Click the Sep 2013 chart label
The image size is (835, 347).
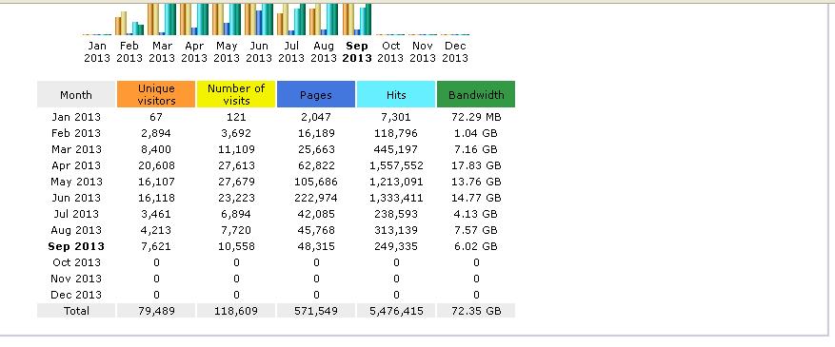click(357, 52)
